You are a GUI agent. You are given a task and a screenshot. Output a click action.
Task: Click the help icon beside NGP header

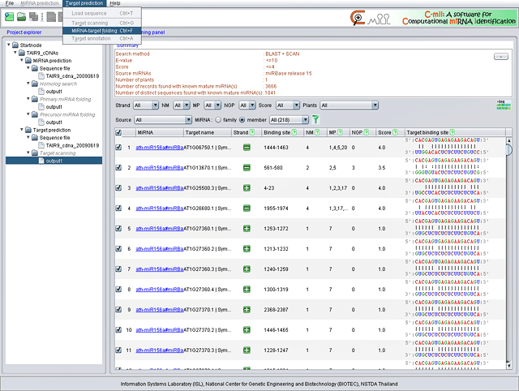[366, 132]
